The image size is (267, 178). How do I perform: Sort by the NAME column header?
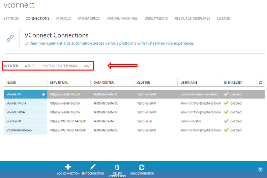tap(11, 83)
